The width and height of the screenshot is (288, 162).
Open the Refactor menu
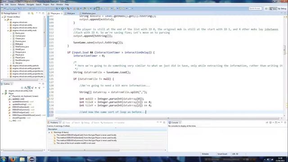(x=21, y=4)
